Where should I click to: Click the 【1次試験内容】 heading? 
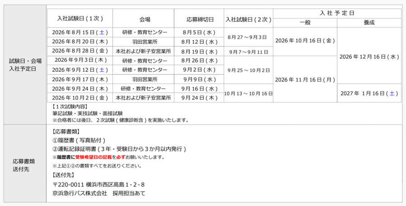(x=69, y=107)
